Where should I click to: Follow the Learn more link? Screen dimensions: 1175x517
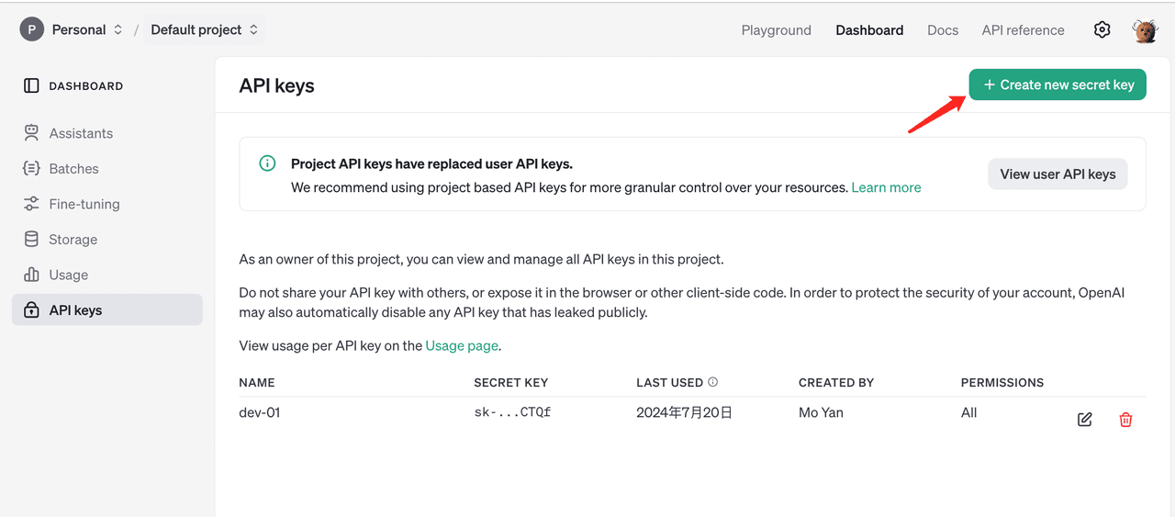[886, 187]
